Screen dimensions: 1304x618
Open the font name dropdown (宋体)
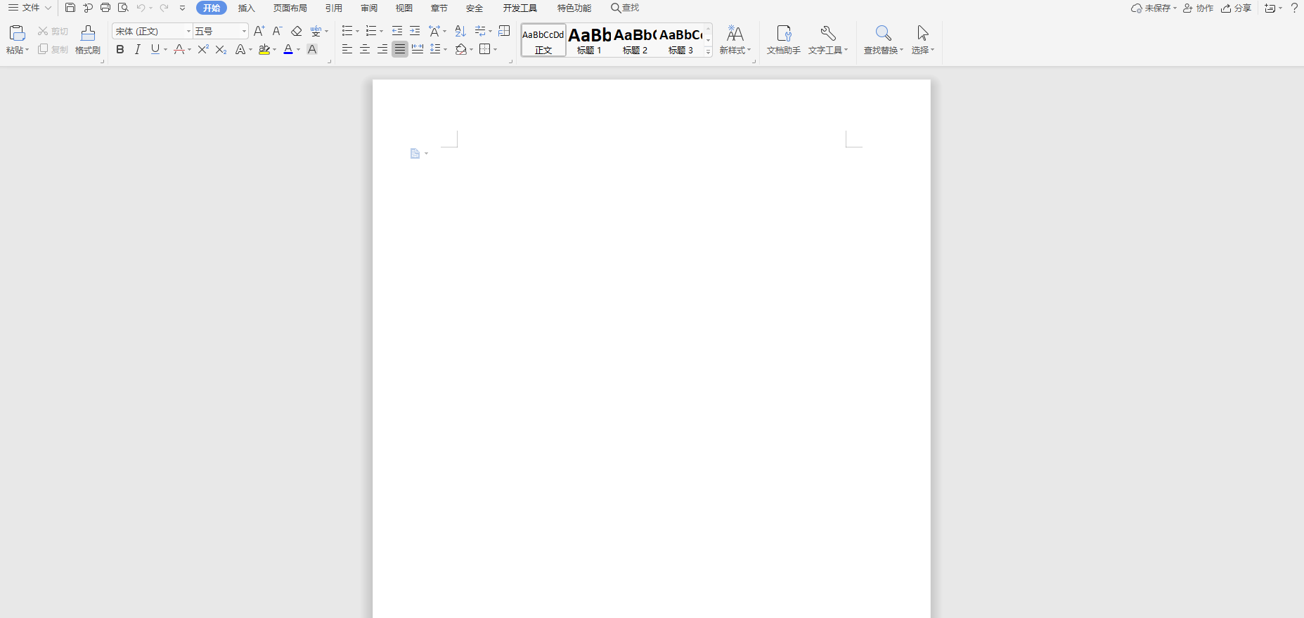[188, 31]
